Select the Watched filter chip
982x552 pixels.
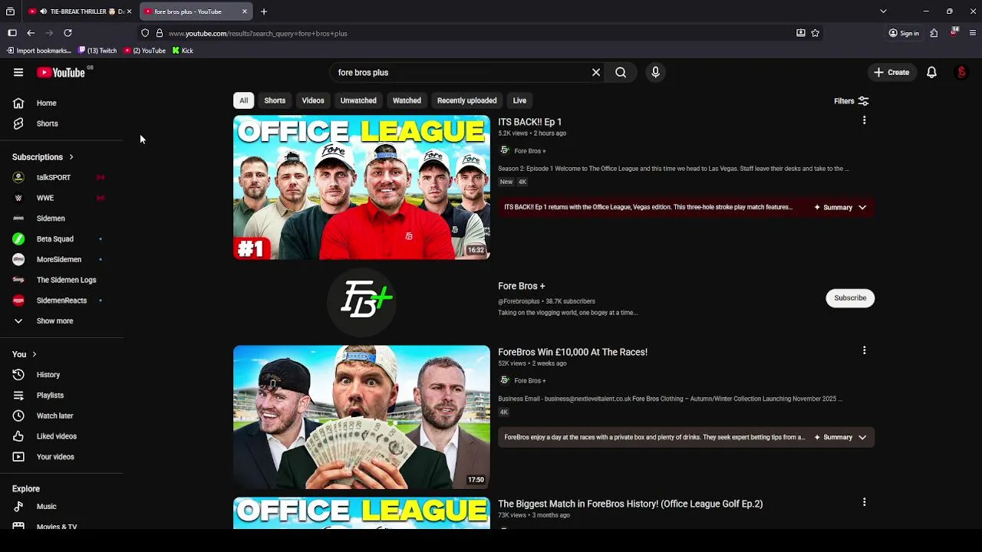click(x=407, y=100)
